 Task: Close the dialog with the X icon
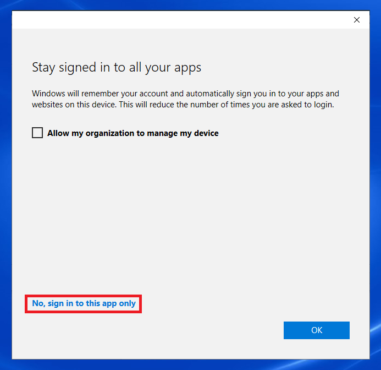pyautogui.click(x=357, y=20)
